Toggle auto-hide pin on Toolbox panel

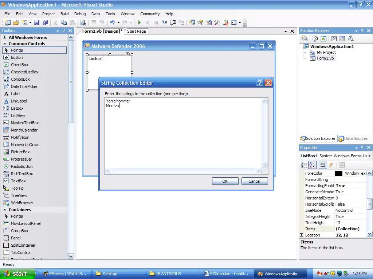(x=63, y=31)
